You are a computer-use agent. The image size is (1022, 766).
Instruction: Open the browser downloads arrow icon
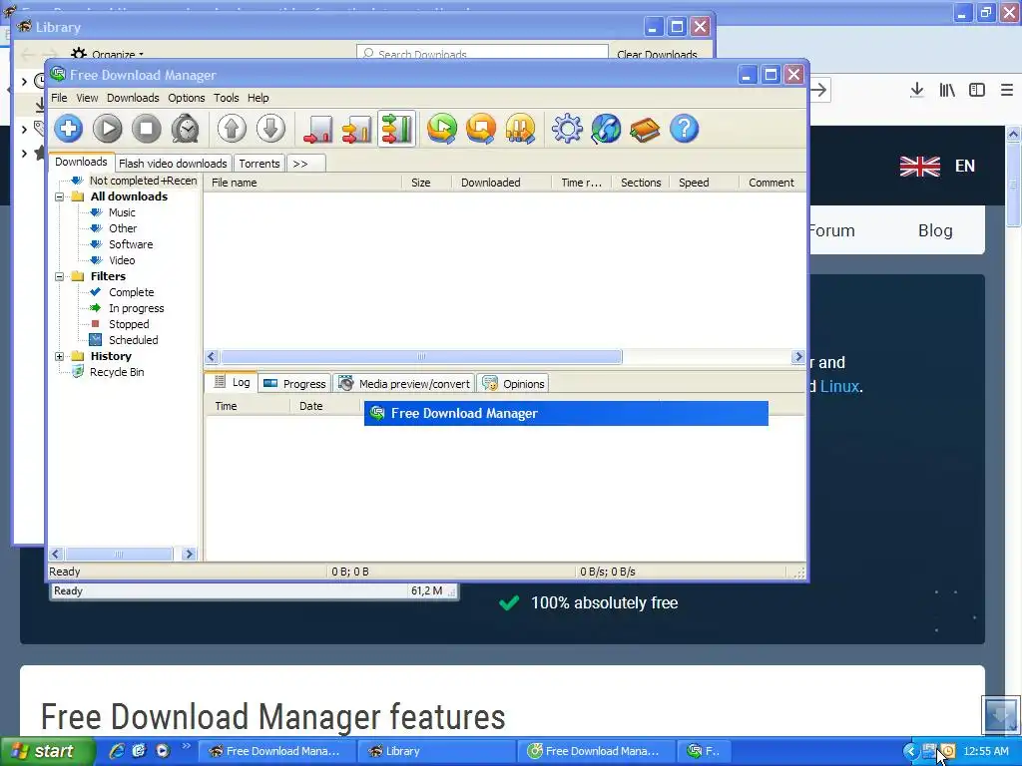pyautogui.click(x=917, y=90)
